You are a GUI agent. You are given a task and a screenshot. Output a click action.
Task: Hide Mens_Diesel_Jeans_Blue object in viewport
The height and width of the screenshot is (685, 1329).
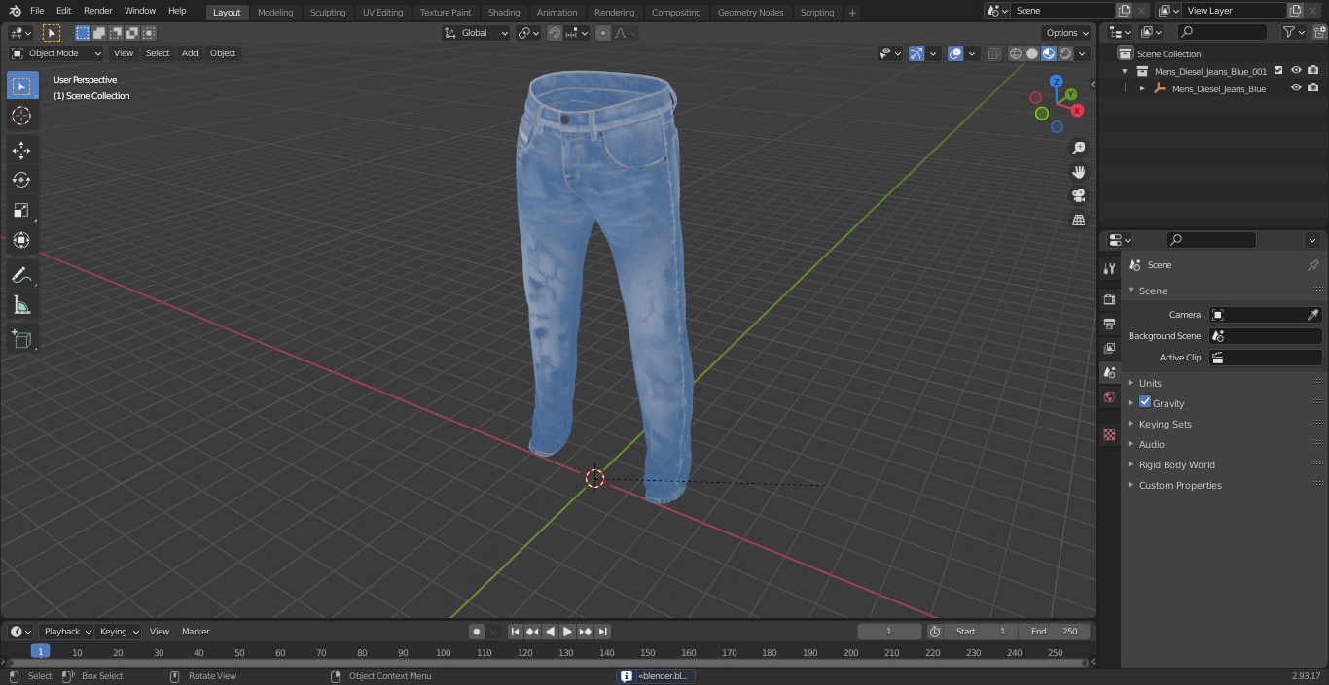point(1296,88)
